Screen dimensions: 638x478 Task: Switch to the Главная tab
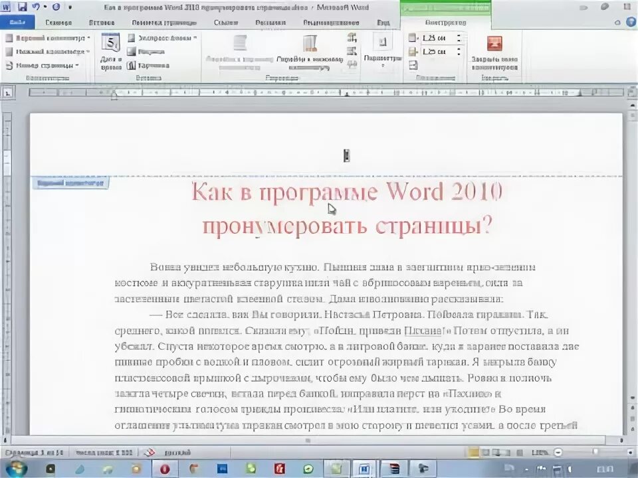[x=58, y=23]
